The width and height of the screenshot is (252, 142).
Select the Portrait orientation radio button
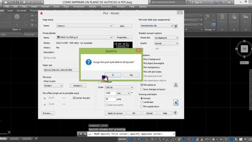[142, 98]
